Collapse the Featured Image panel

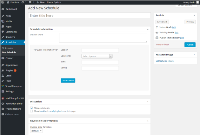(194, 55)
